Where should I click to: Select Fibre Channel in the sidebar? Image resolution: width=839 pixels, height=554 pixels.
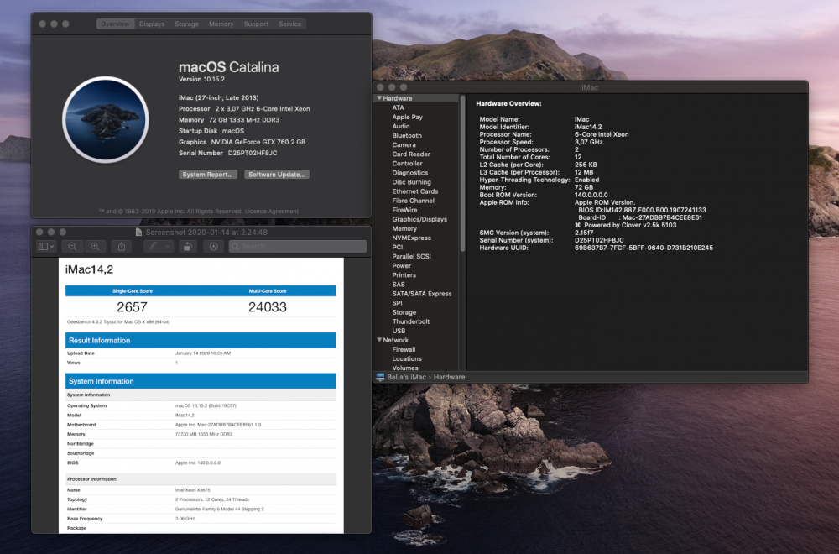413,201
